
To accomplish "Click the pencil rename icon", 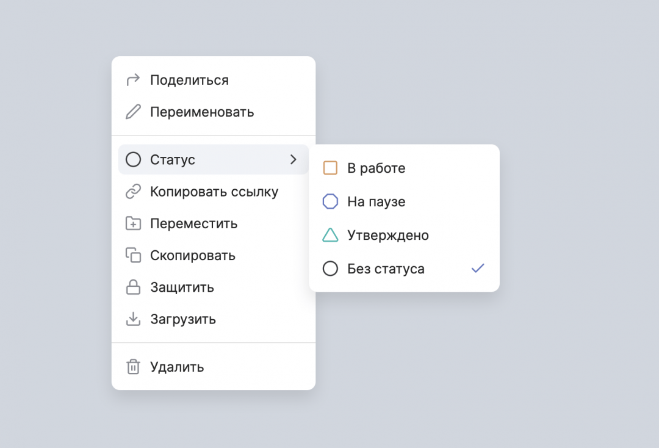I will point(132,112).
